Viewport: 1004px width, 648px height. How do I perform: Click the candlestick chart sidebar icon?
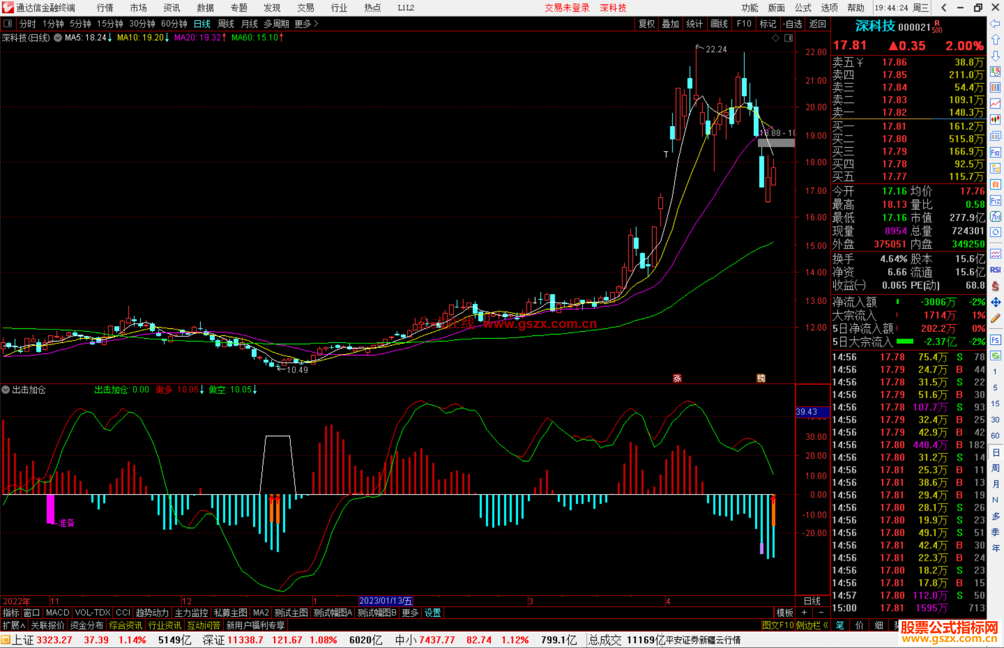995,120
